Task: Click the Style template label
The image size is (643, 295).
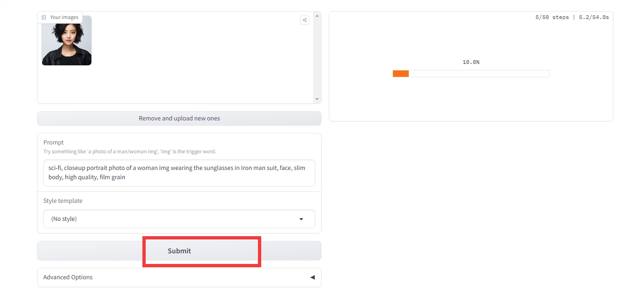Action: tap(63, 201)
